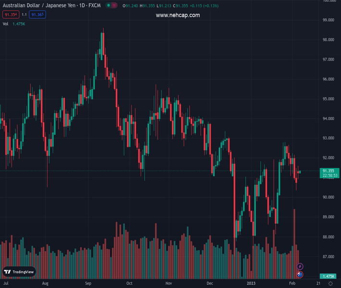Click the Aug label on time axis
The height and width of the screenshot is (288, 341).
(45, 284)
